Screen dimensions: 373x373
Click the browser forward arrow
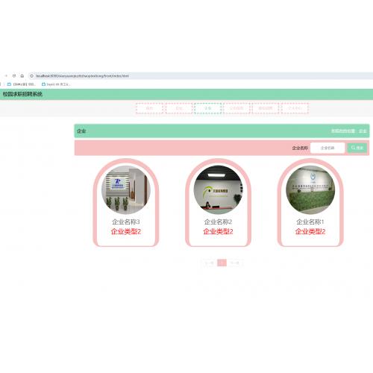pos(6,76)
